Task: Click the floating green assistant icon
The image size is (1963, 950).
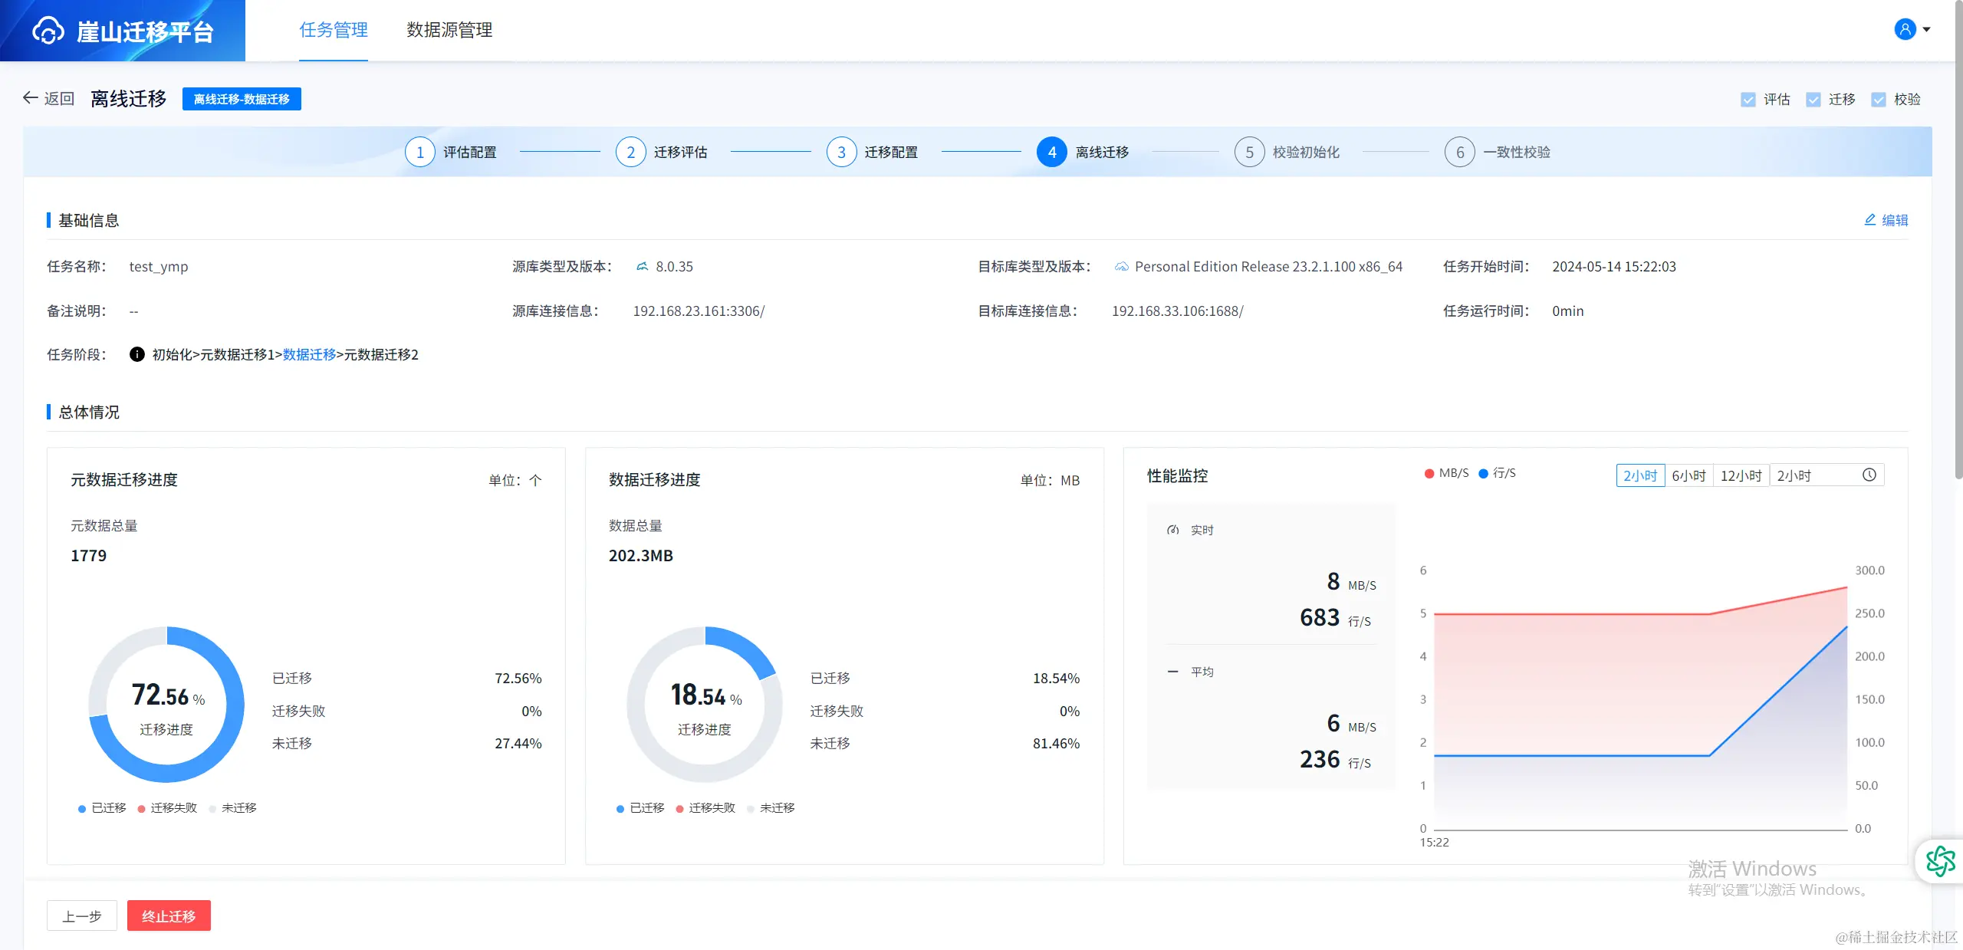Action: 1940,861
